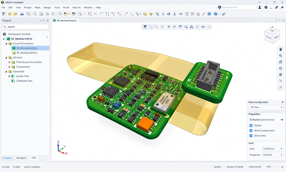Click the ruler measure icon in toolbar
Image resolution: width=286 pixels, height=172 pixels.
[163, 14]
